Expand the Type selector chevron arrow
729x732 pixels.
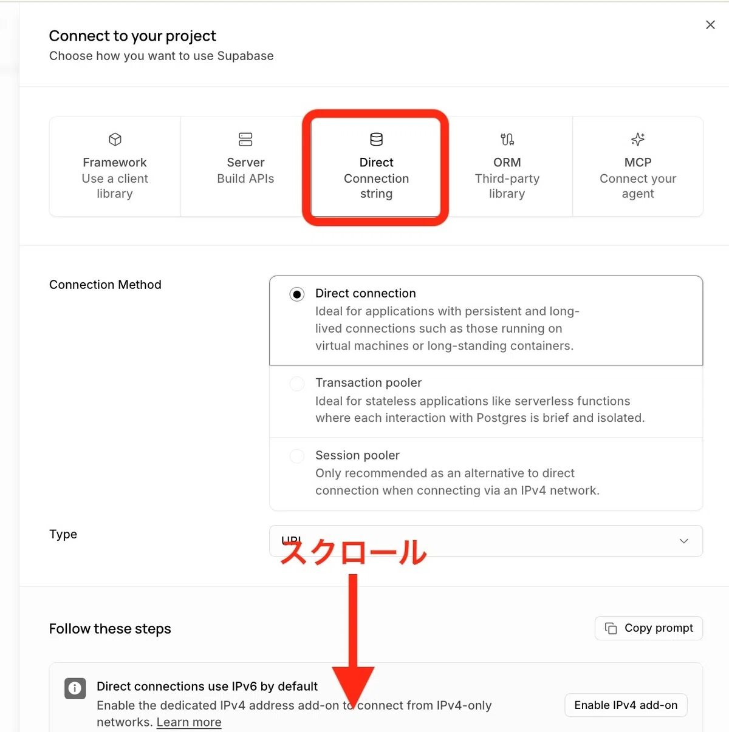tap(684, 541)
